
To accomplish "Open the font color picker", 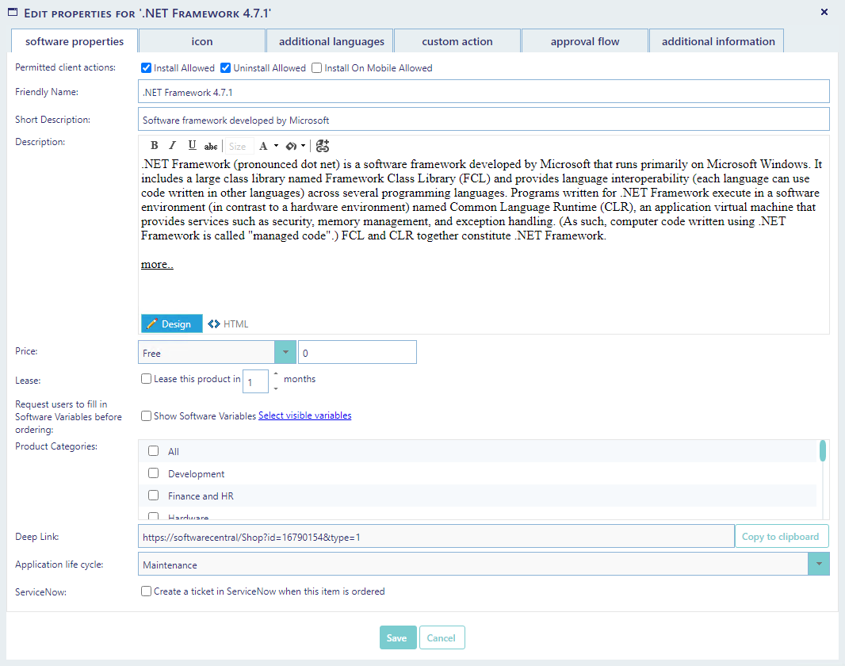I will [x=264, y=146].
